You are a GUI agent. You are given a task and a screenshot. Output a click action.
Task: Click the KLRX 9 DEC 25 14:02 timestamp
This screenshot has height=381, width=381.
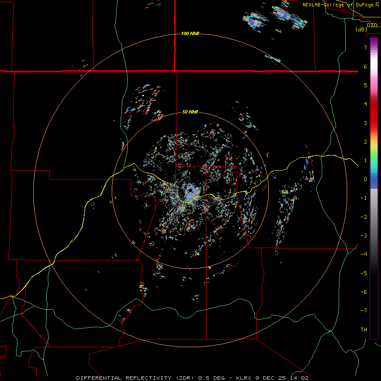pyautogui.click(x=272, y=378)
